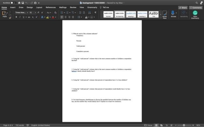The width and height of the screenshot is (204, 127).
Task: Click Increase Indent icon
Action: point(84,12)
